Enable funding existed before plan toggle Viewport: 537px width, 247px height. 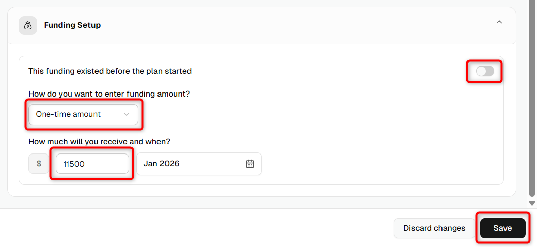tap(485, 71)
